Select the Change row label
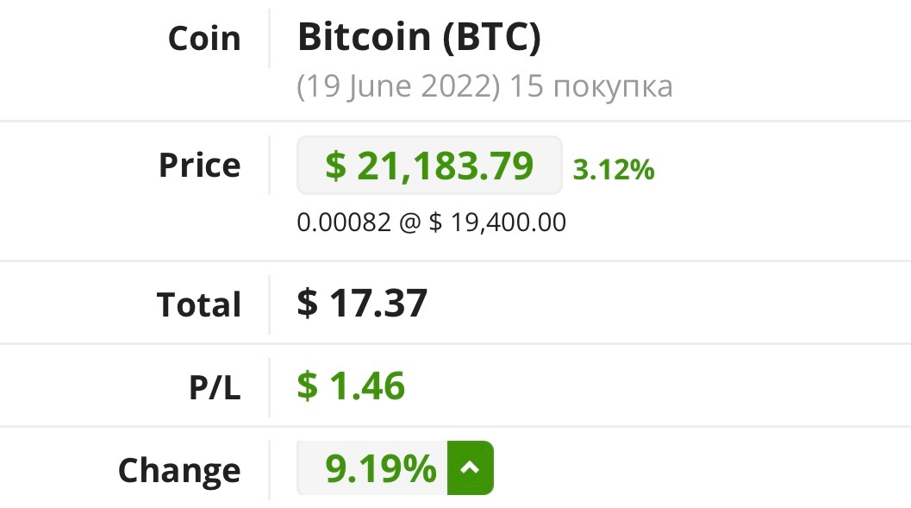 point(179,470)
